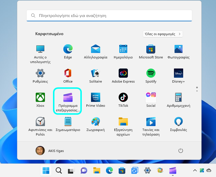Open the Αλληλογραφία mail app
The width and height of the screenshot is (216, 177).
pyautogui.click(x=95, y=52)
